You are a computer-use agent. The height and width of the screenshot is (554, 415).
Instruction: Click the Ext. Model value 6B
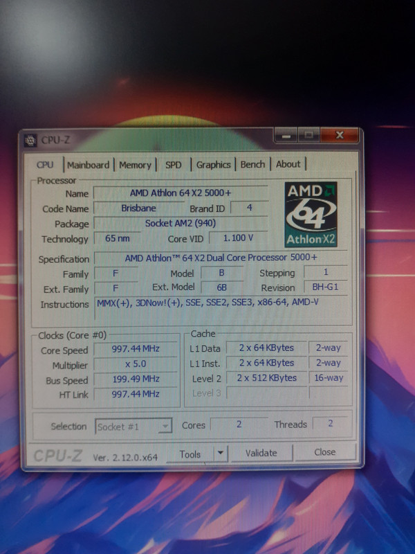pyautogui.click(x=221, y=287)
